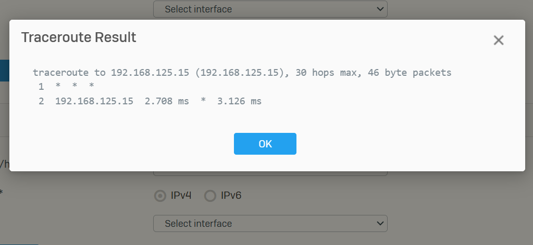Viewport: 533px width, 245px height.
Task: Click the traceroute to 192.168.125.15 header line
Action: point(242,73)
